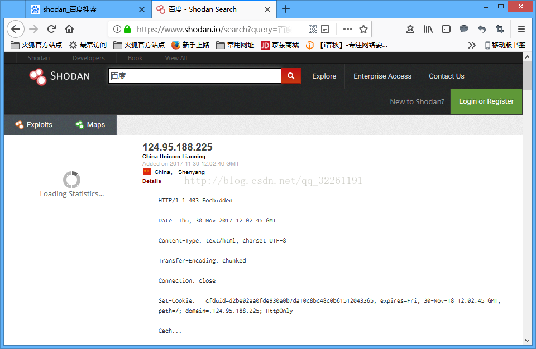Screen dimensions: 536x349
Task: Click the green padlock security icon
Action: pos(127,29)
